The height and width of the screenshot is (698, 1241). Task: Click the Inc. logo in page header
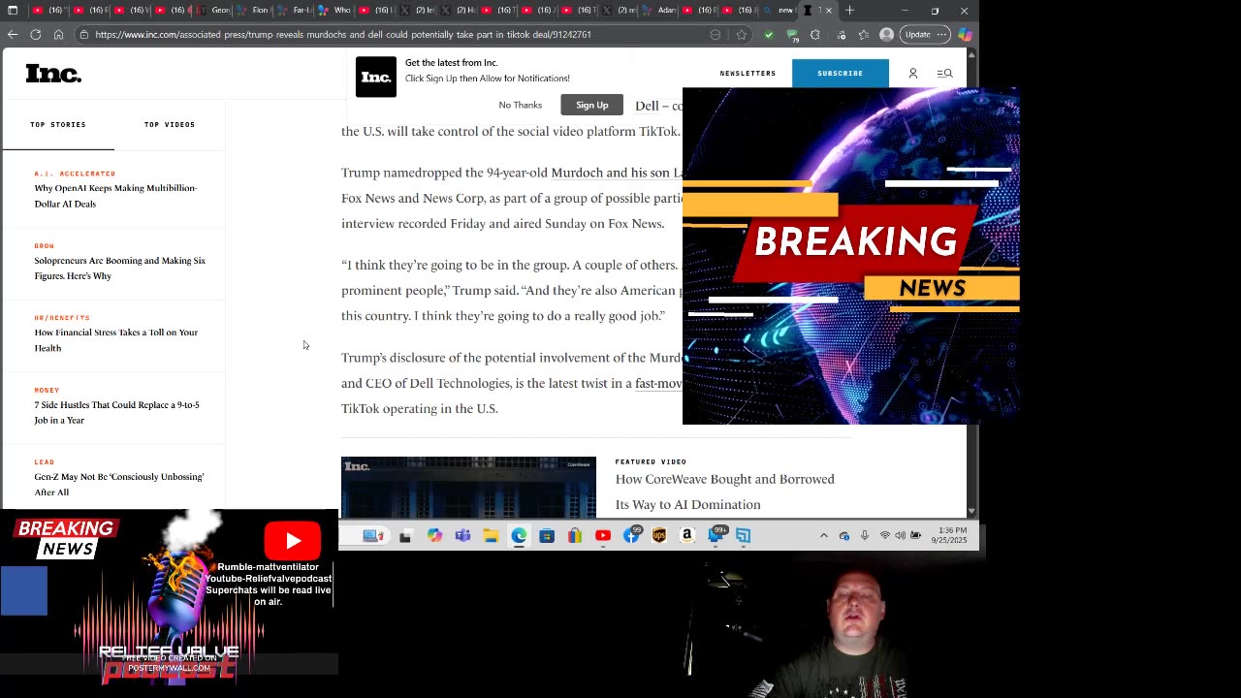point(53,74)
